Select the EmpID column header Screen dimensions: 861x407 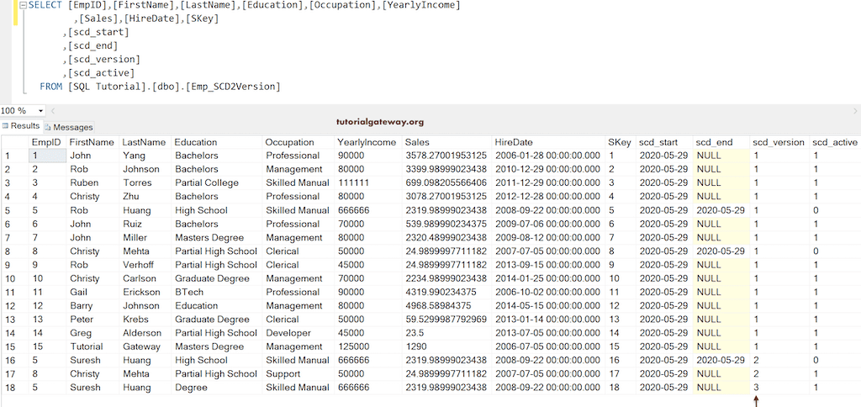pyautogui.click(x=47, y=142)
